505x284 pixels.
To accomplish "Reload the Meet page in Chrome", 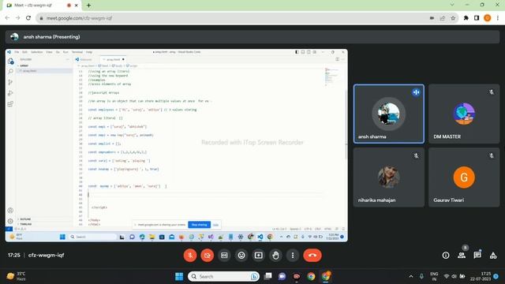I will [28, 18].
